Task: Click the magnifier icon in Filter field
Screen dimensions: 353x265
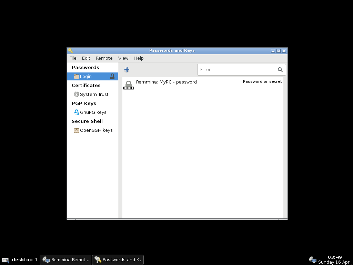Action: pyautogui.click(x=280, y=70)
